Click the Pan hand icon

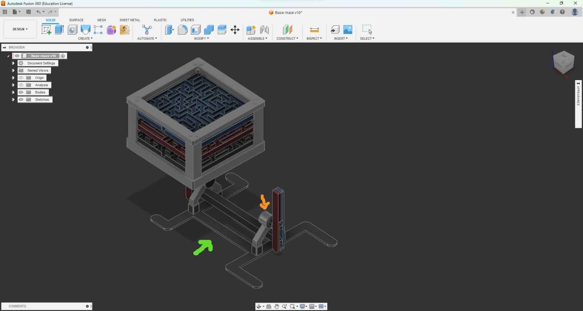(277, 307)
